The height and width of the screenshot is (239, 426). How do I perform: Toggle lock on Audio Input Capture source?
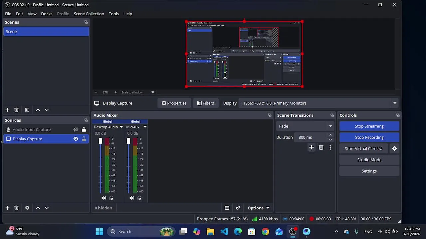coord(84,130)
